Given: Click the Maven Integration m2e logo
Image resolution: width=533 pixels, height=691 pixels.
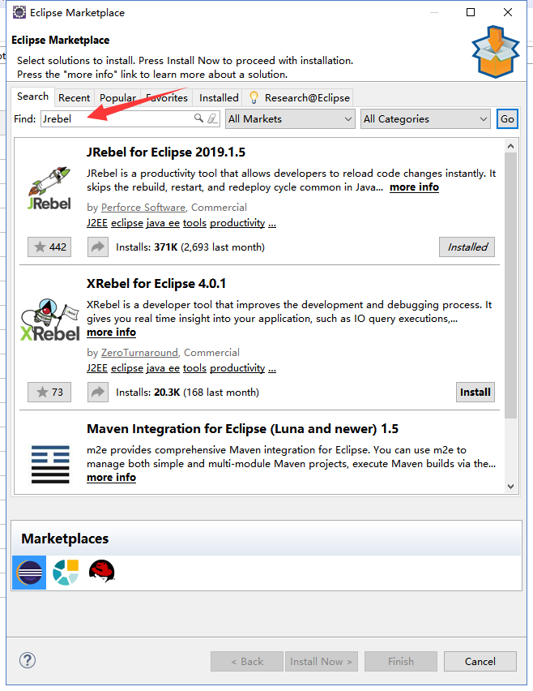Looking at the screenshot, I should (x=50, y=464).
